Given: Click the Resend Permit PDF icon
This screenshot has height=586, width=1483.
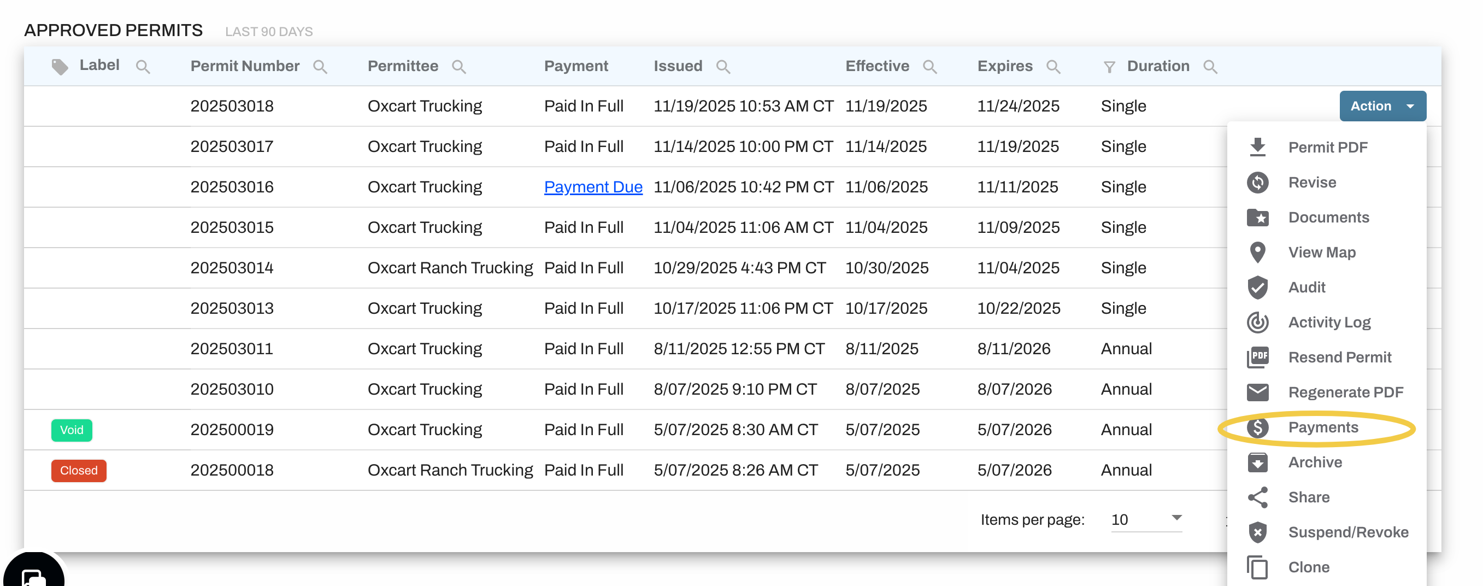Looking at the screenshot, I should (1258, 358).
